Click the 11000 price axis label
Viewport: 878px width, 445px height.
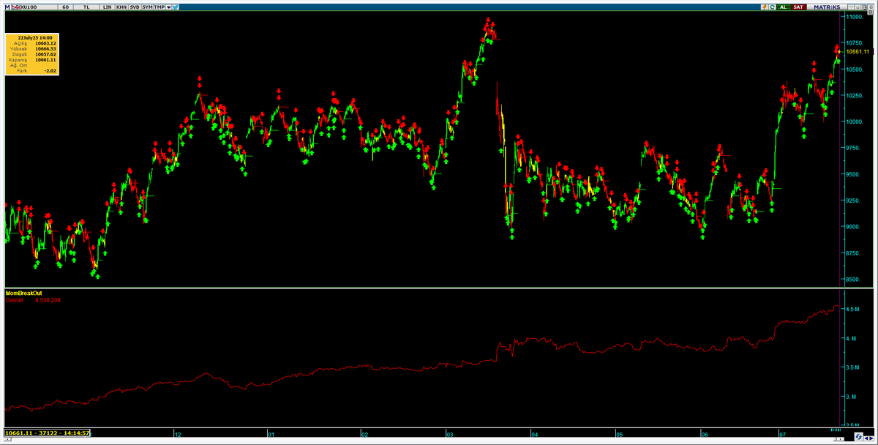855,16
